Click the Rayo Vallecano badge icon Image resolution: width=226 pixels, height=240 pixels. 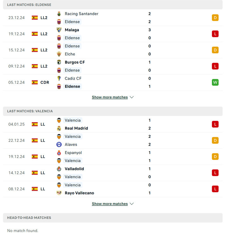point(59,193)
